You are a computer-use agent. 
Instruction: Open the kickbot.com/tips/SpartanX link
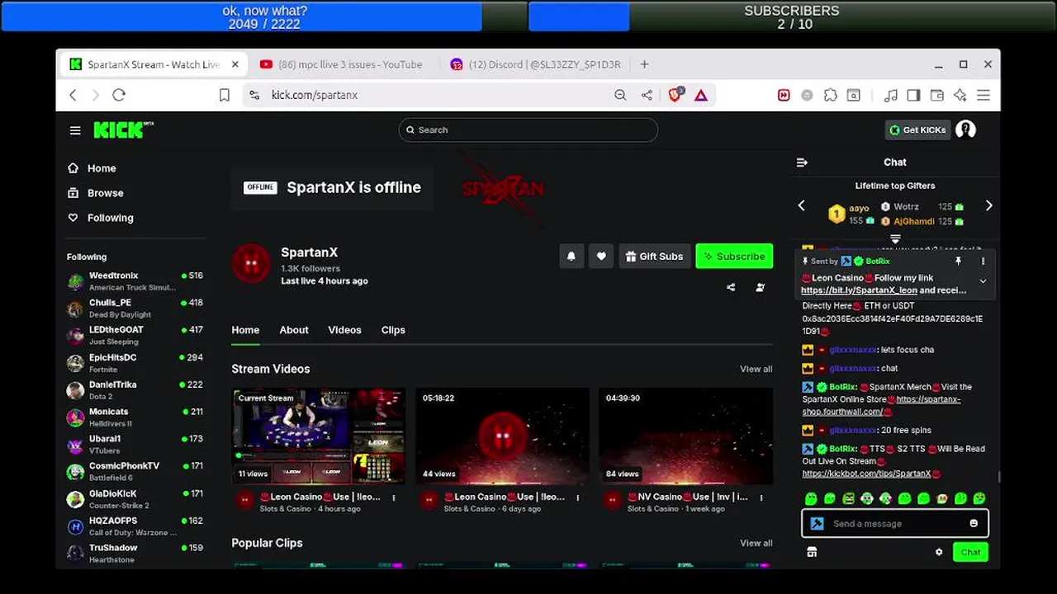pyautogui.click(x=866, y=474)
